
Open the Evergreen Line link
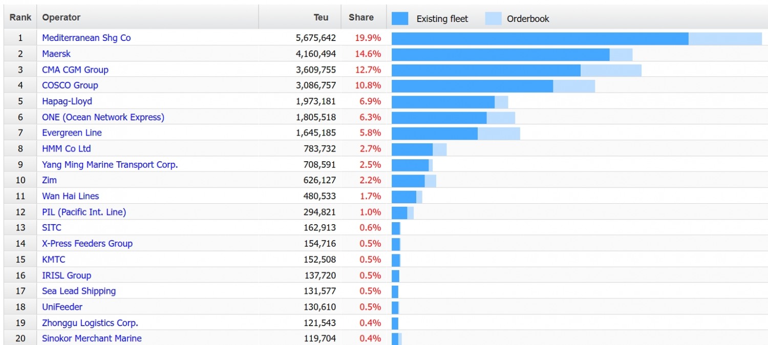pos(72,133)
